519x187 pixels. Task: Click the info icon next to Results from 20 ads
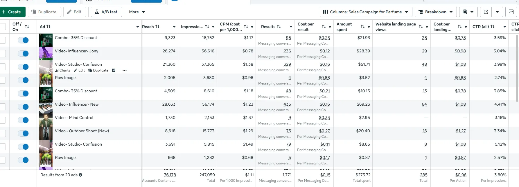pyautogui.click(x=80, y=175)
